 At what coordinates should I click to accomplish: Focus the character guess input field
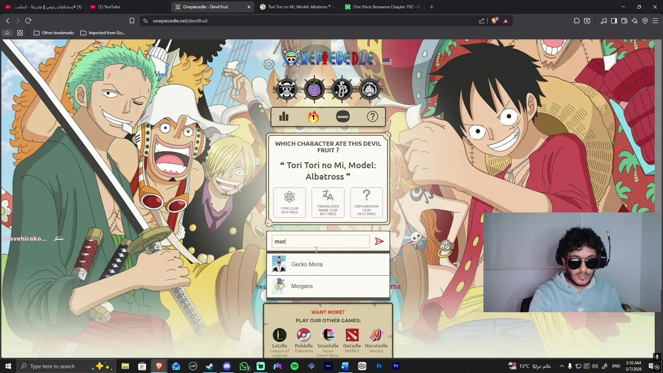pos(321,241)
